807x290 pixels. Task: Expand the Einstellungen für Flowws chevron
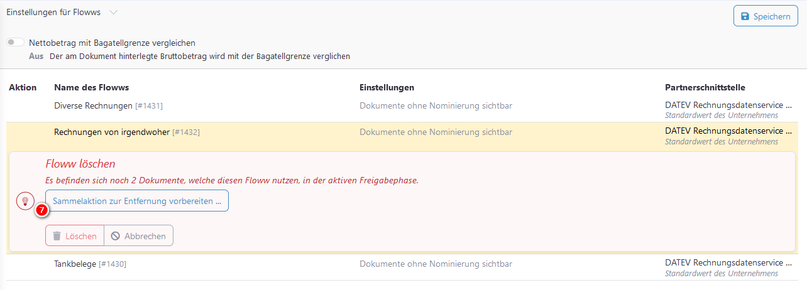(113, 13)
